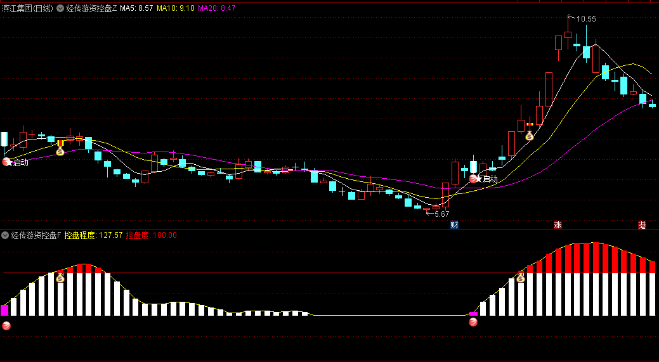Image resolution: width=659 pixels, height=362 pixels.
Task: Click the 滨江集团(日线) chart title
Action: coord(27,8)
